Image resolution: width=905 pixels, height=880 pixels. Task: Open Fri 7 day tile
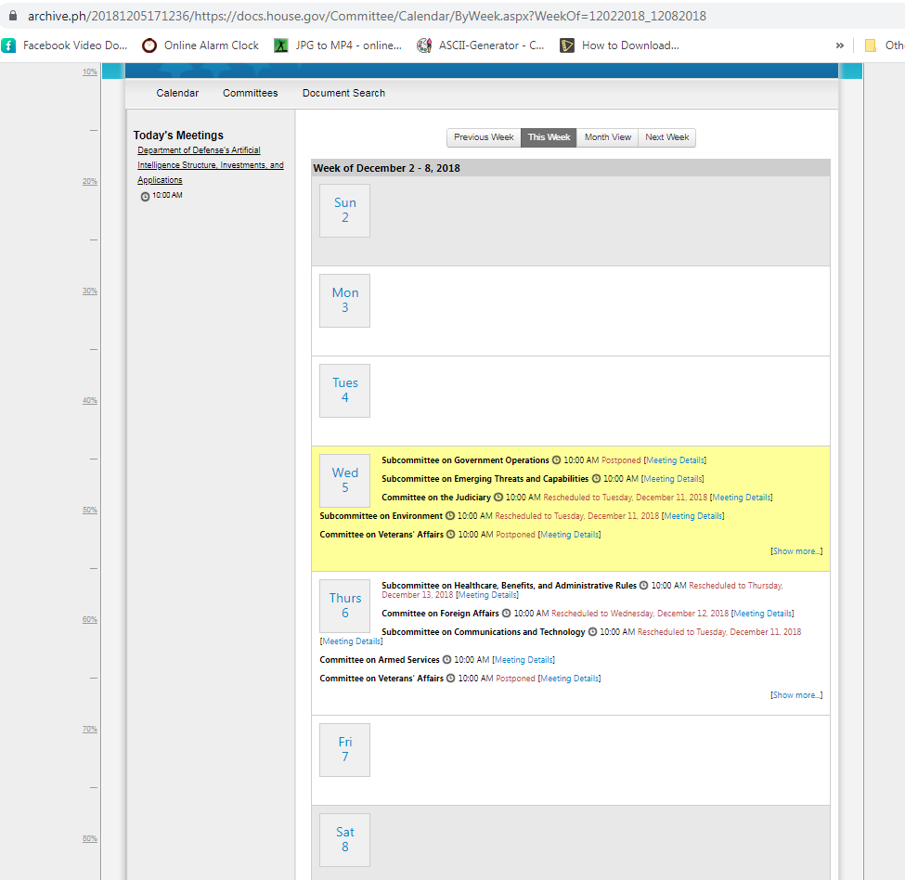tap(344, 750)
